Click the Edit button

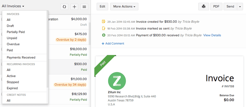(x=102, y=7)
